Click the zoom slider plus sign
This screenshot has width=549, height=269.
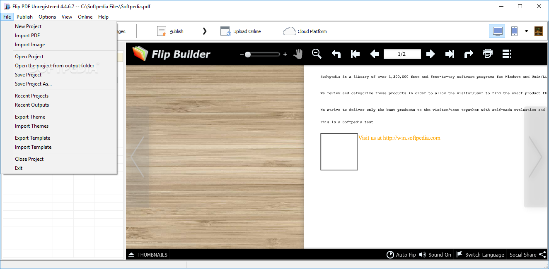click(285, 54)
